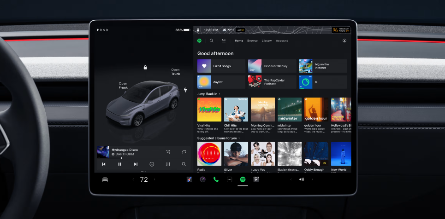Open the Oddly Enough album cover
Image resolution: width=445 pixels, height=219 pixels.
click(316, 154)
